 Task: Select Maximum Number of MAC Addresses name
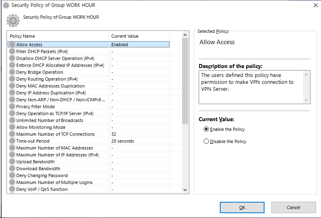click(x=55, y=148)
